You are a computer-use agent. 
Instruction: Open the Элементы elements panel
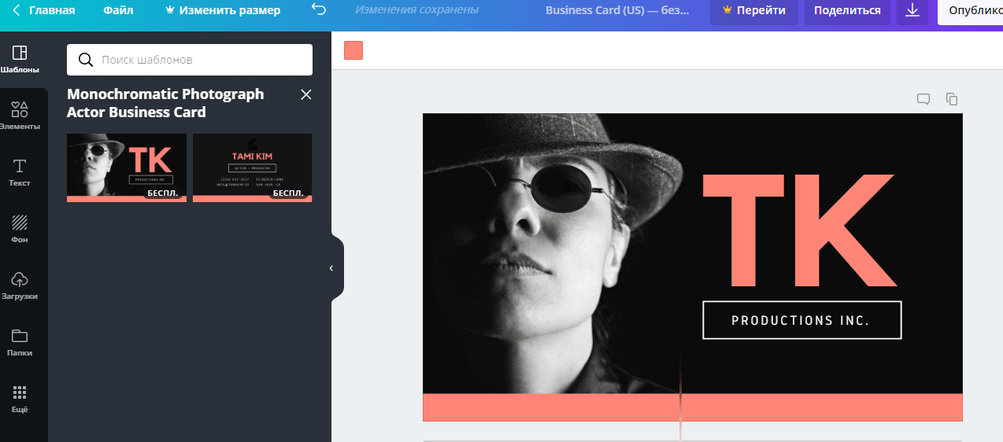tap(20, 116)
